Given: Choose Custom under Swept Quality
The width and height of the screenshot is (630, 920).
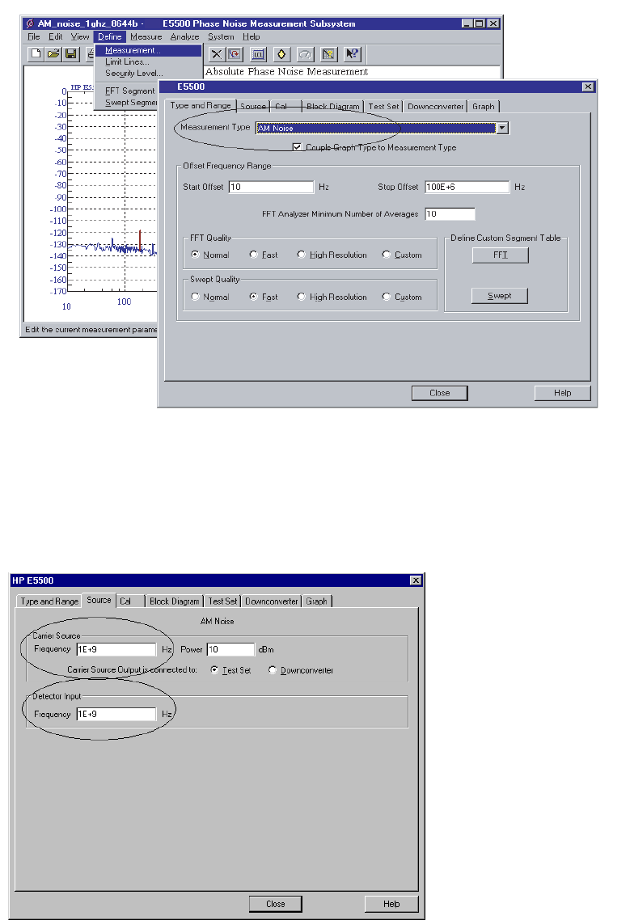Looking at the screenshot, I should click(387, 297).
